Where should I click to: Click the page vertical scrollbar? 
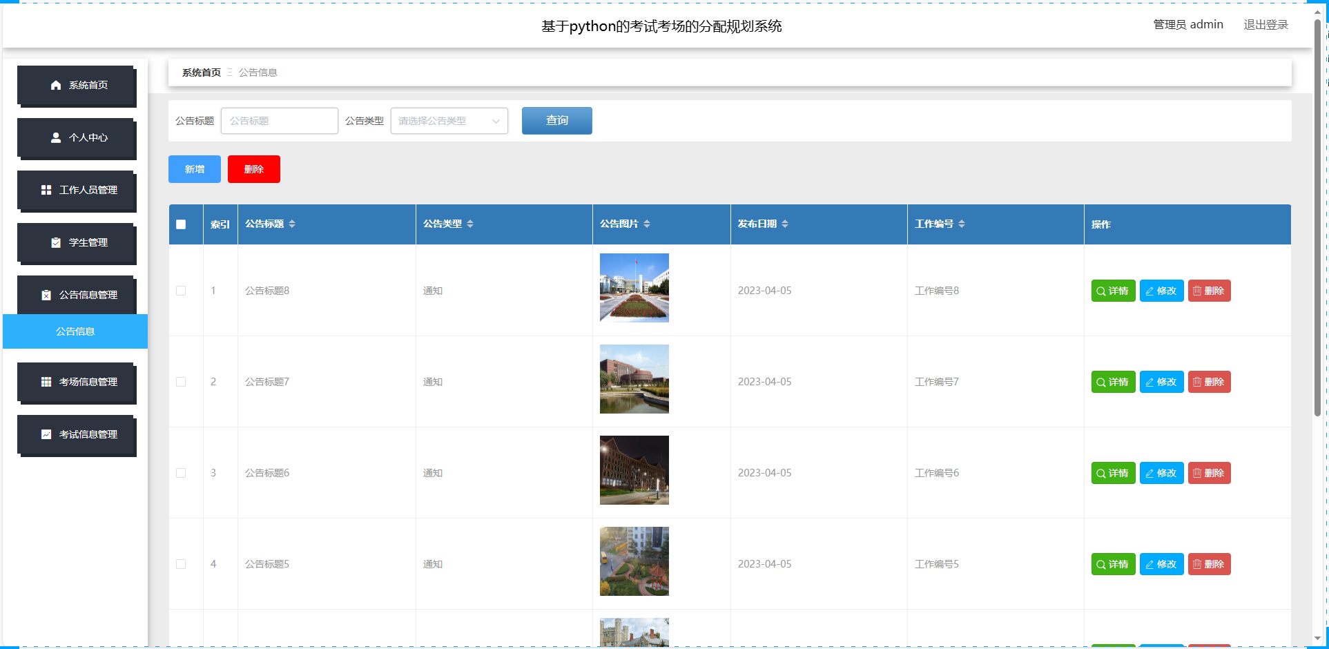(1317, 217)
